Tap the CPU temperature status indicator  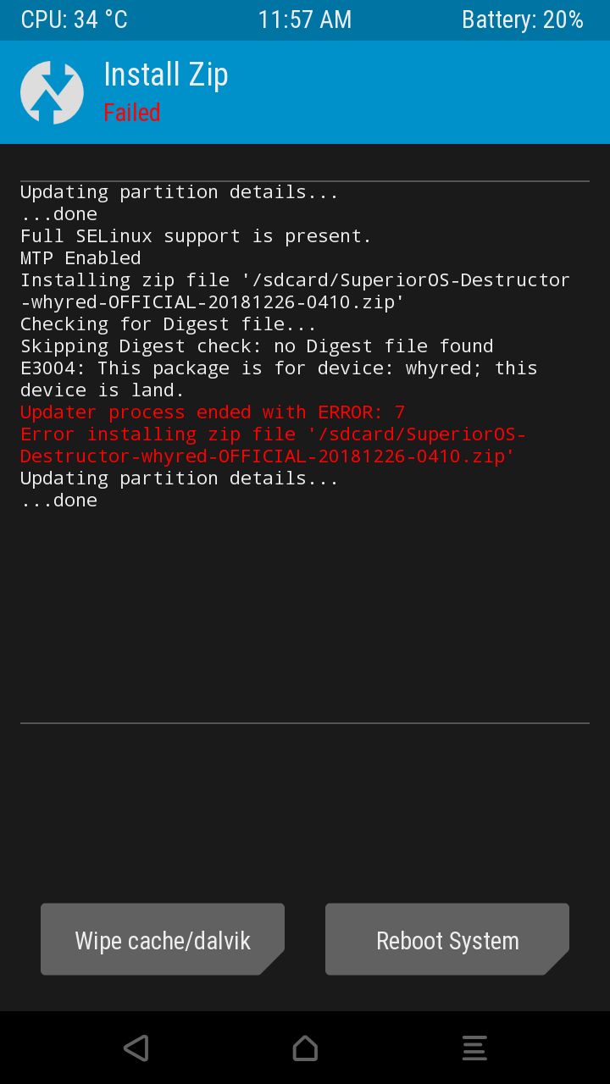tap(75, 19)
